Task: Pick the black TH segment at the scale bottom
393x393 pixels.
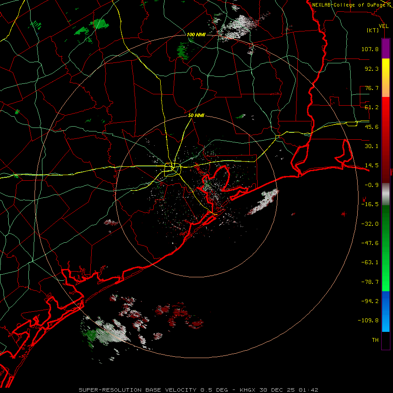Action: [386, 341]
